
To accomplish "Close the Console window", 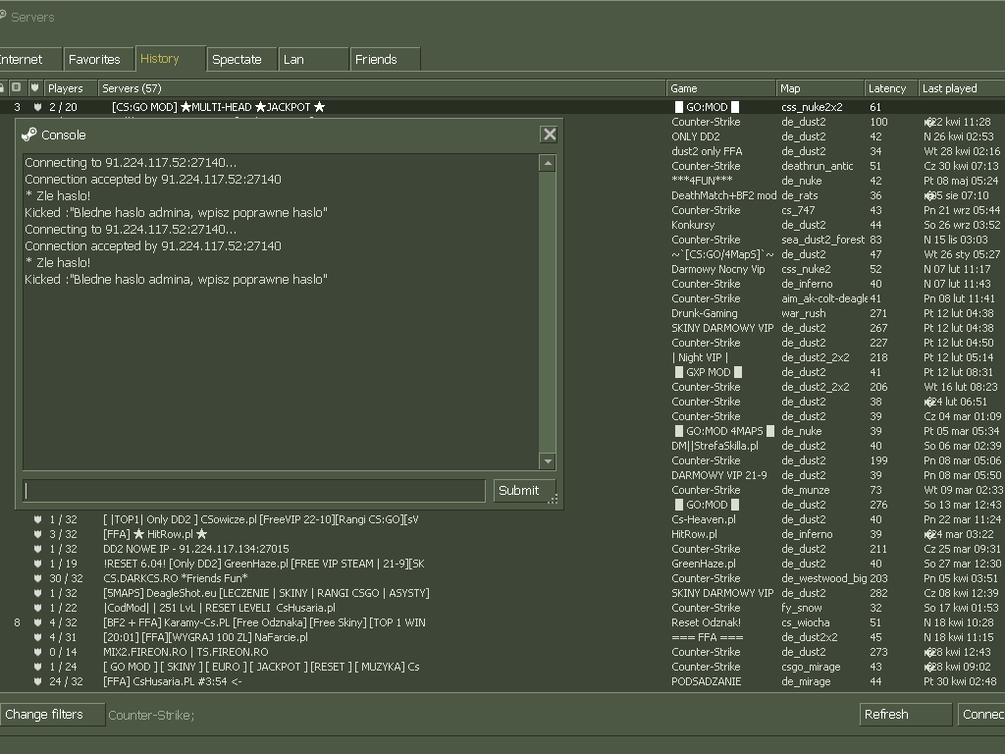I will [549, 135].
